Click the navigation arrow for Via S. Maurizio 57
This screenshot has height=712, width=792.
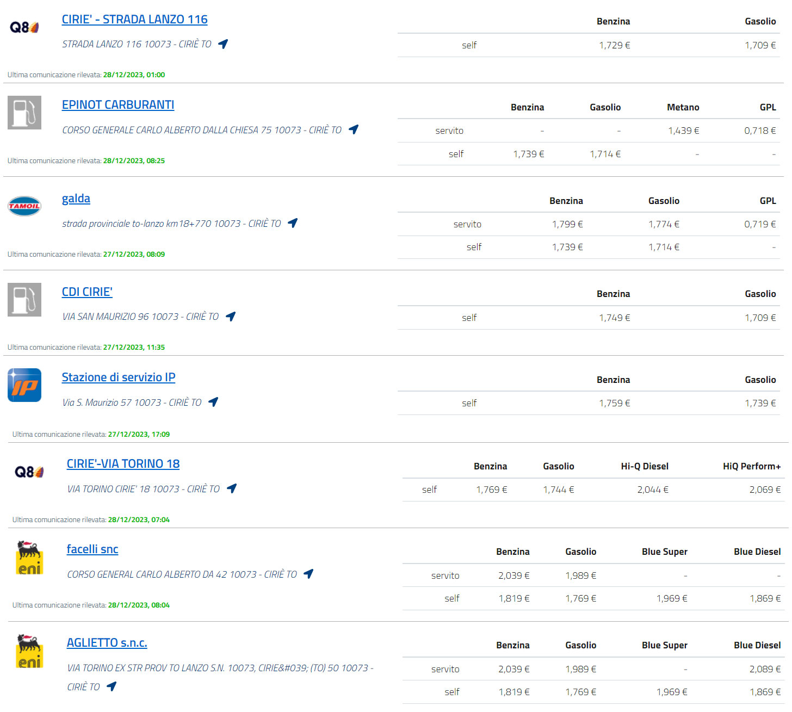(213, 402)
